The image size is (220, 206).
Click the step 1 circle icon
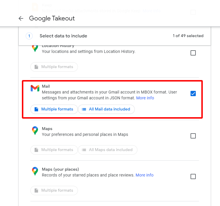tap(29, 36)
